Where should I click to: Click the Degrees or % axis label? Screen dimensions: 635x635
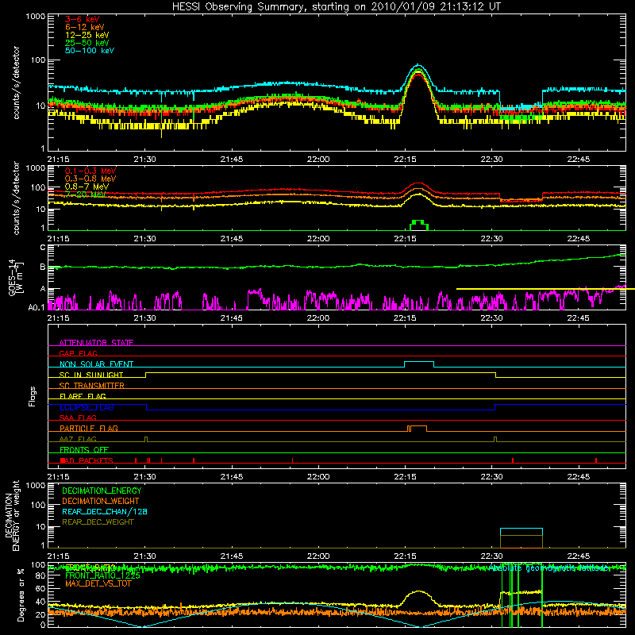pos(21,595)
